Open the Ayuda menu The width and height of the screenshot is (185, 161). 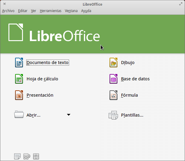(x=86, y=11)
